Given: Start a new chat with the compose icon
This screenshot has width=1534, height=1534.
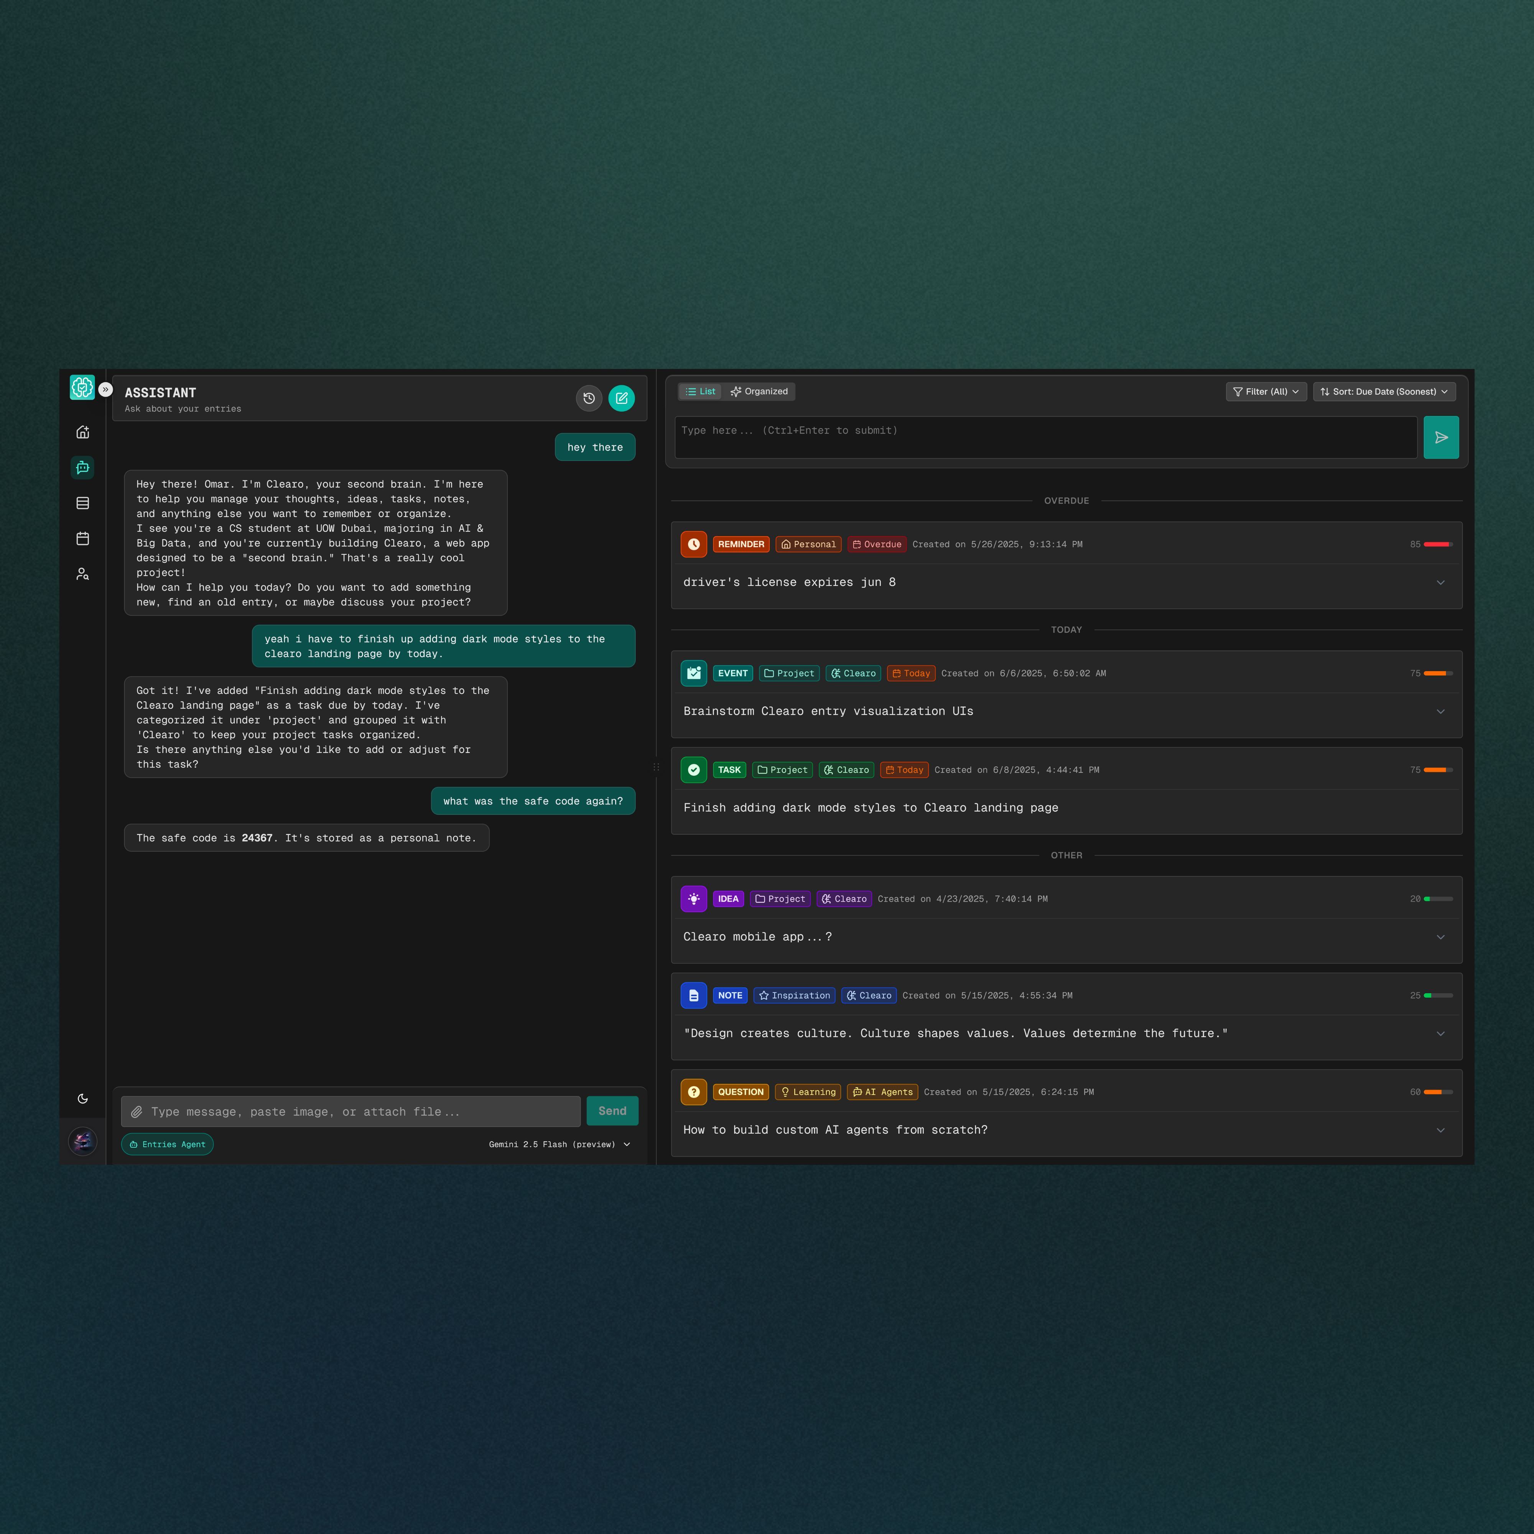Looking at the screenshot, I should pos(622,398).
